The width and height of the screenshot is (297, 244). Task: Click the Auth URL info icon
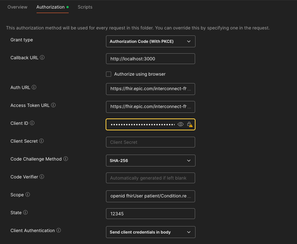point(34,87)
